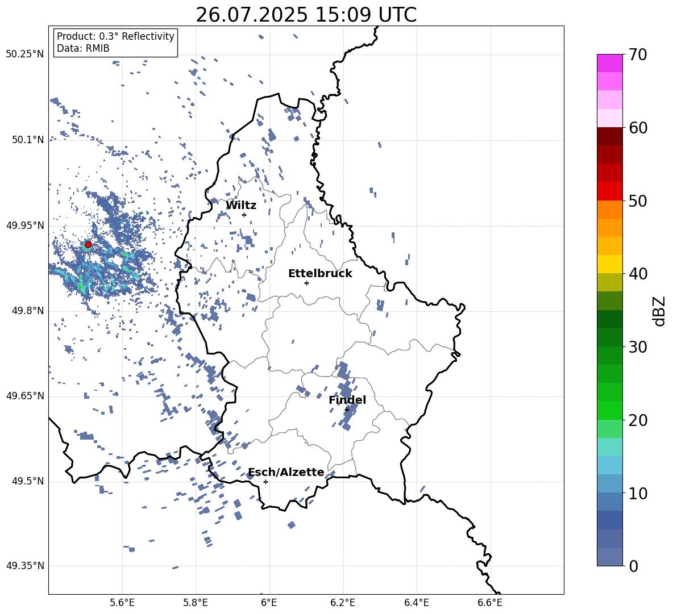Viewport: 673px width, 614px height.
Task: Click the Ettelbruck cross marker
Action: [x=306, y=283]
